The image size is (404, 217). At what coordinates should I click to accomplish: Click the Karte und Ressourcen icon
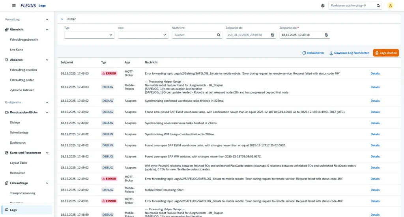coord(7,153)
